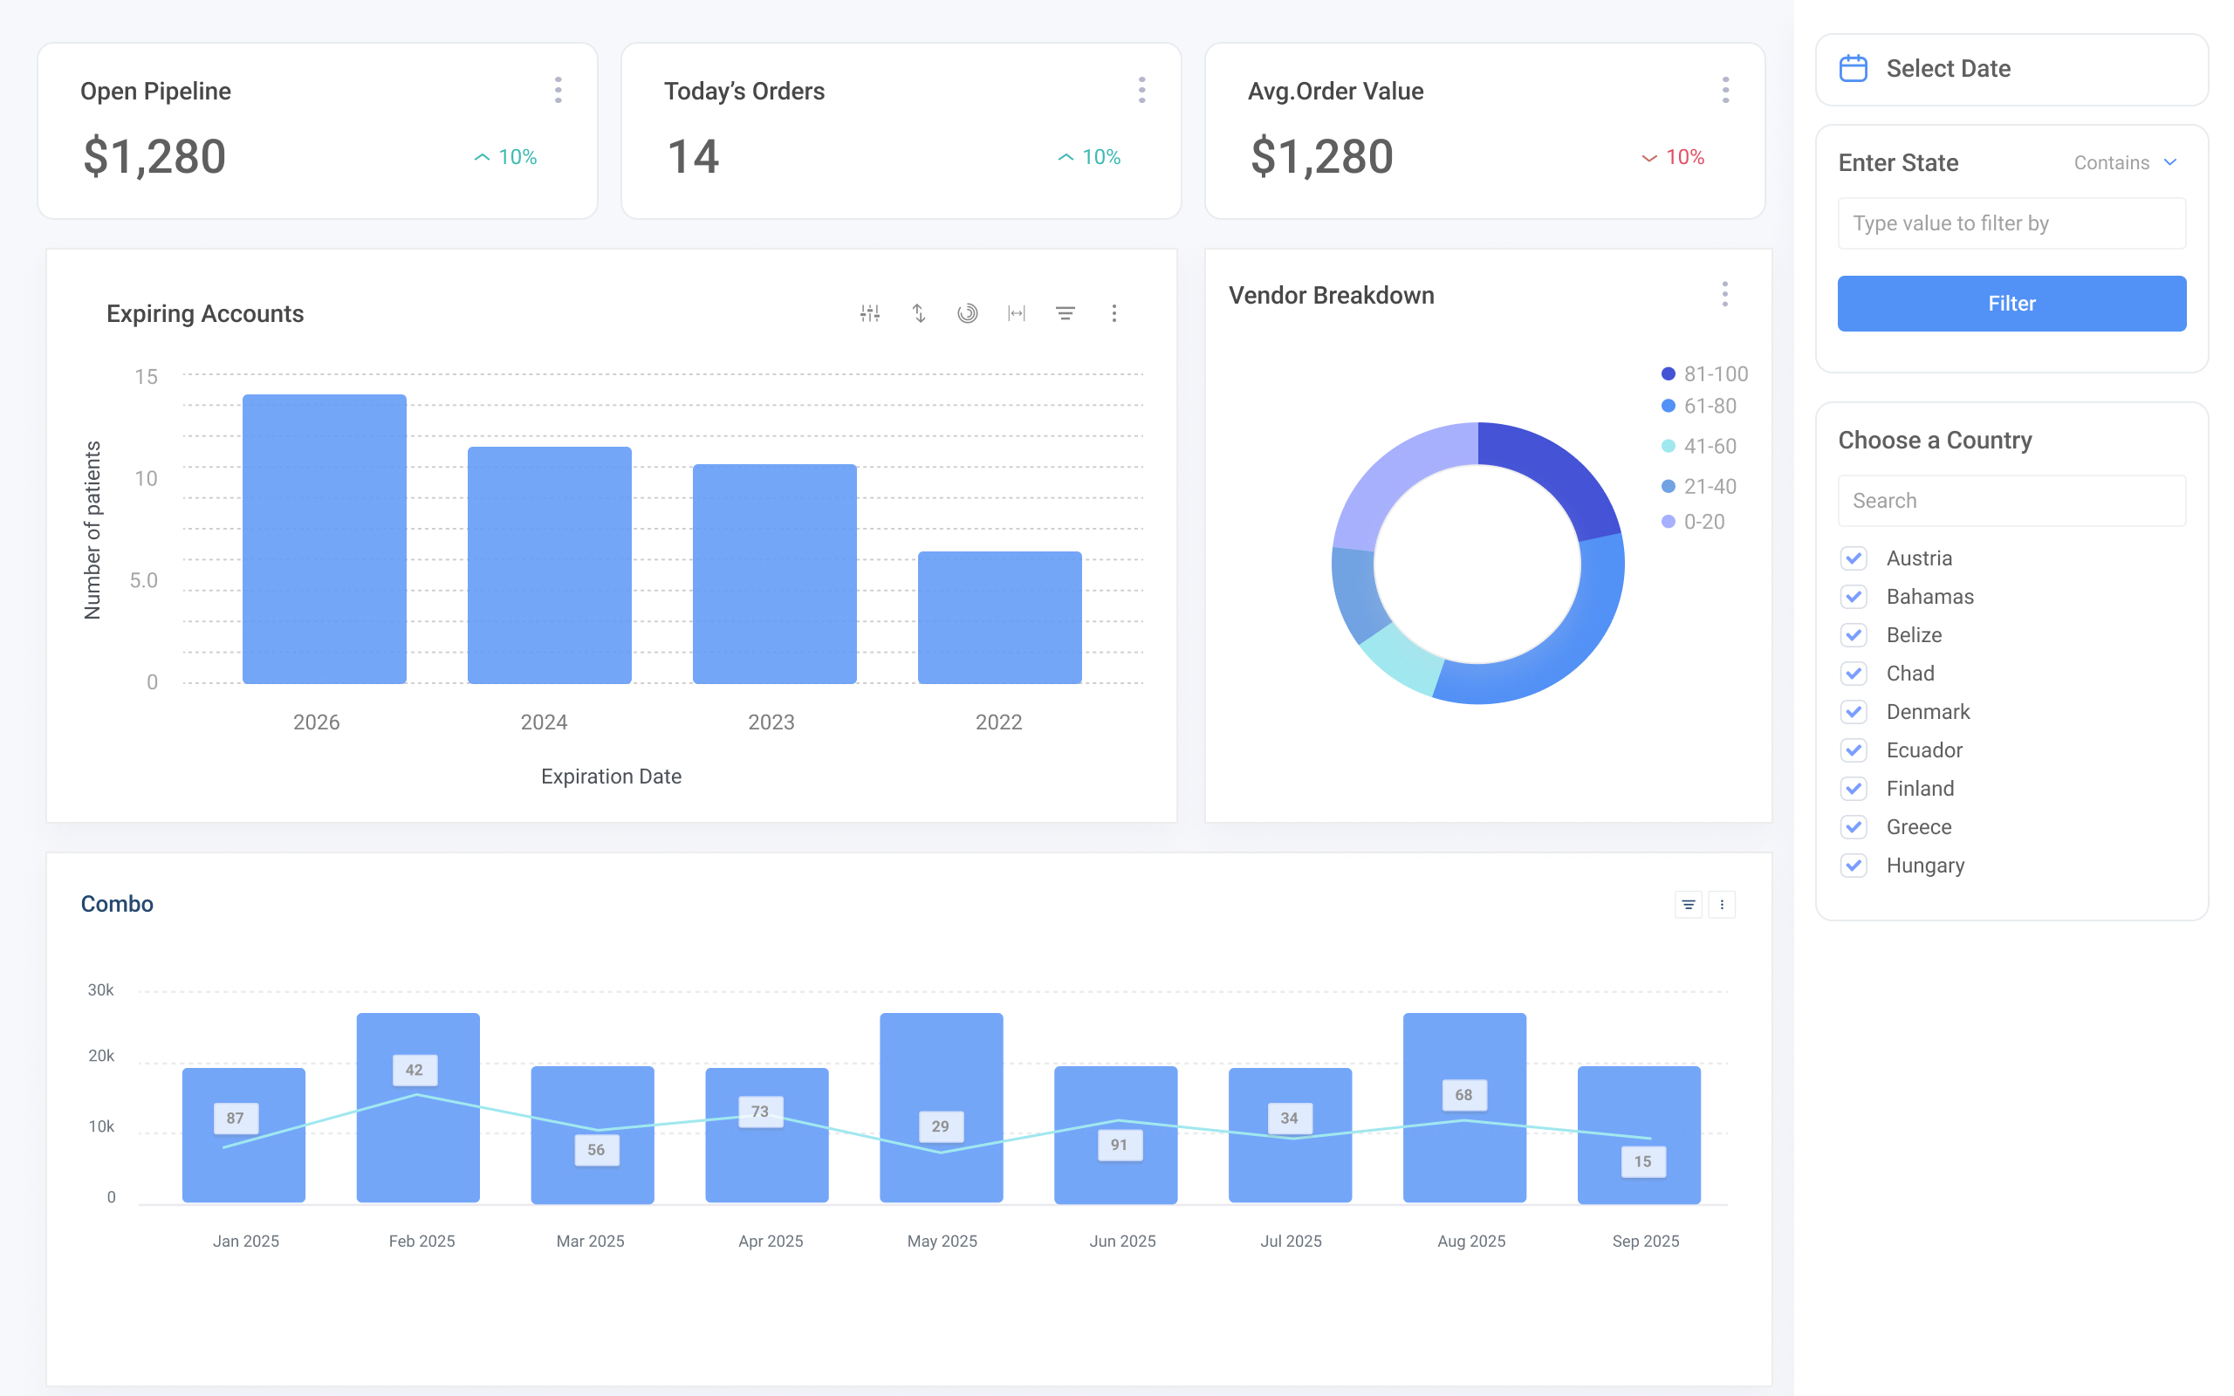Click the up-down sort arrows icon
The image size is (2234, 1396).
919,313
